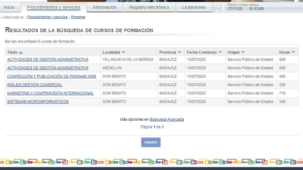The image size is (303, 170).
Task: Switch to Procedimientos y servicios tab
Action: pos(54,7)
